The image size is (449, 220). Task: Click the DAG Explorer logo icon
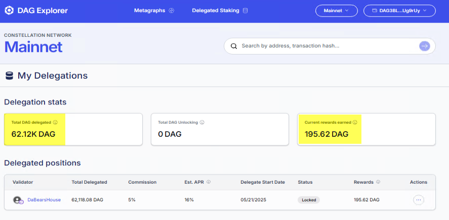(x=9, y=11)
